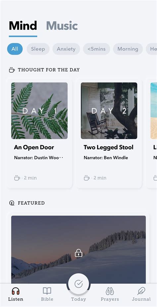
Task: Filter by <5mins chip
Action: 96,49
